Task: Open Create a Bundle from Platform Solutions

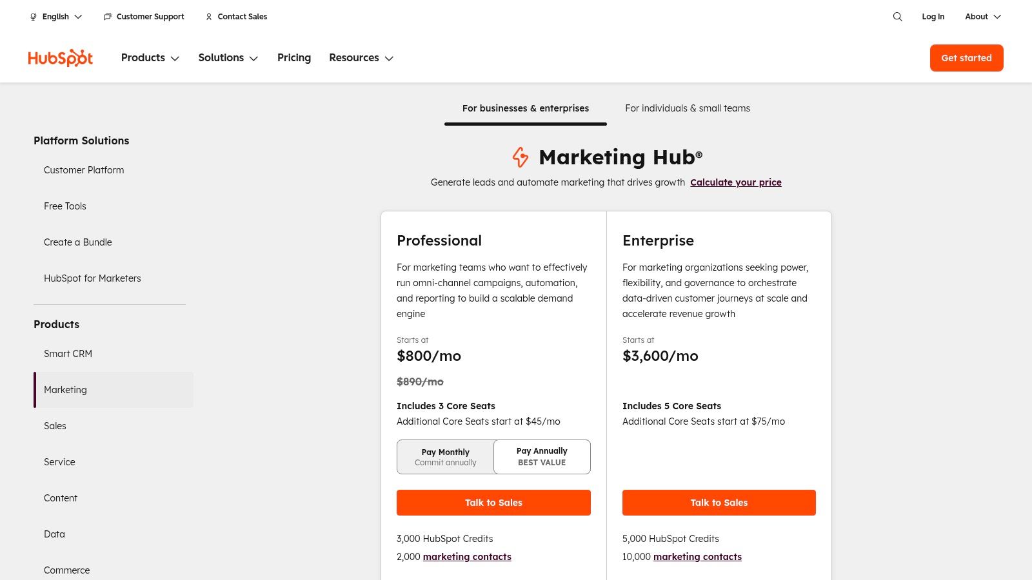Action: [x=77, y=242]
